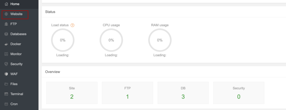The width and height of the screenshot is (286, 110).
Task: Click the Security shield icon
Action: (x=6, y=64)
